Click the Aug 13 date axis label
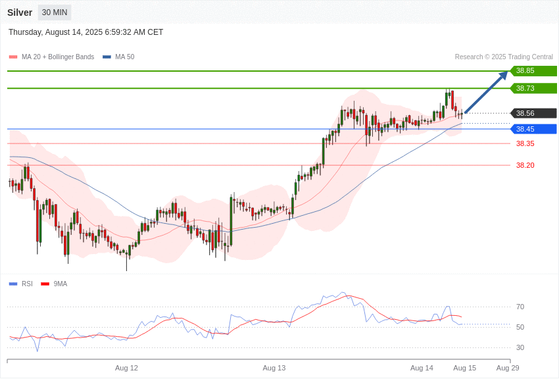Screen dimensions: 559x379 pyautogui.click(x=274, y=368)
